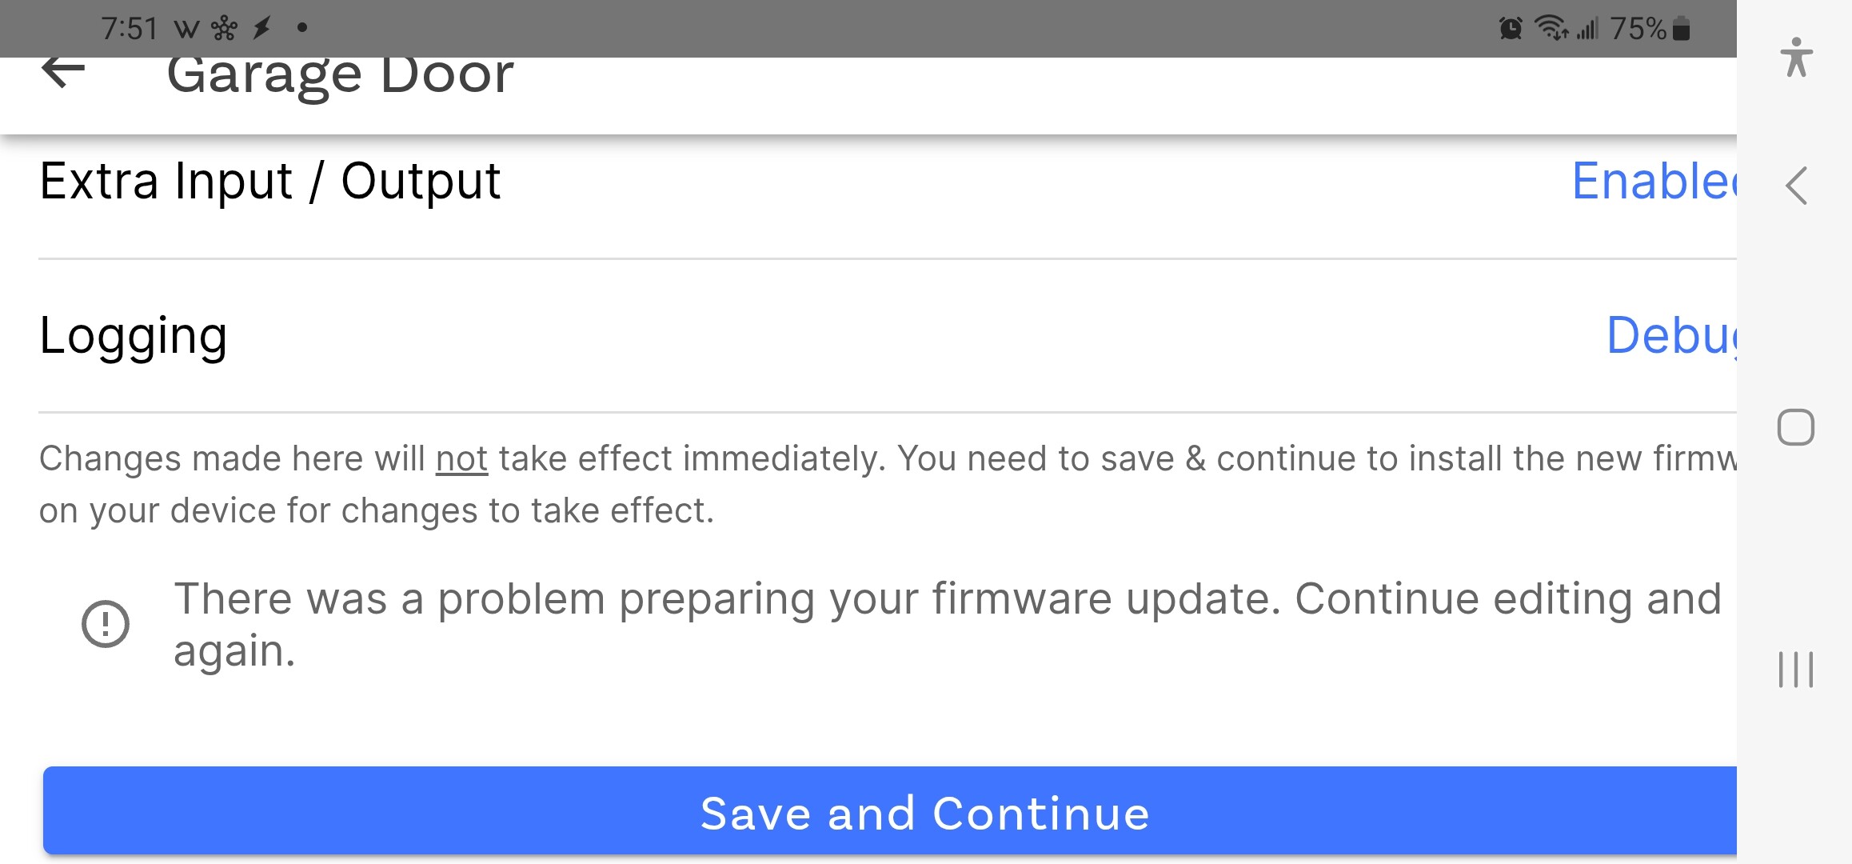Tap the cellular signal bars icon
This screenshot has width=1852, height=864.
coord(1587,30)
